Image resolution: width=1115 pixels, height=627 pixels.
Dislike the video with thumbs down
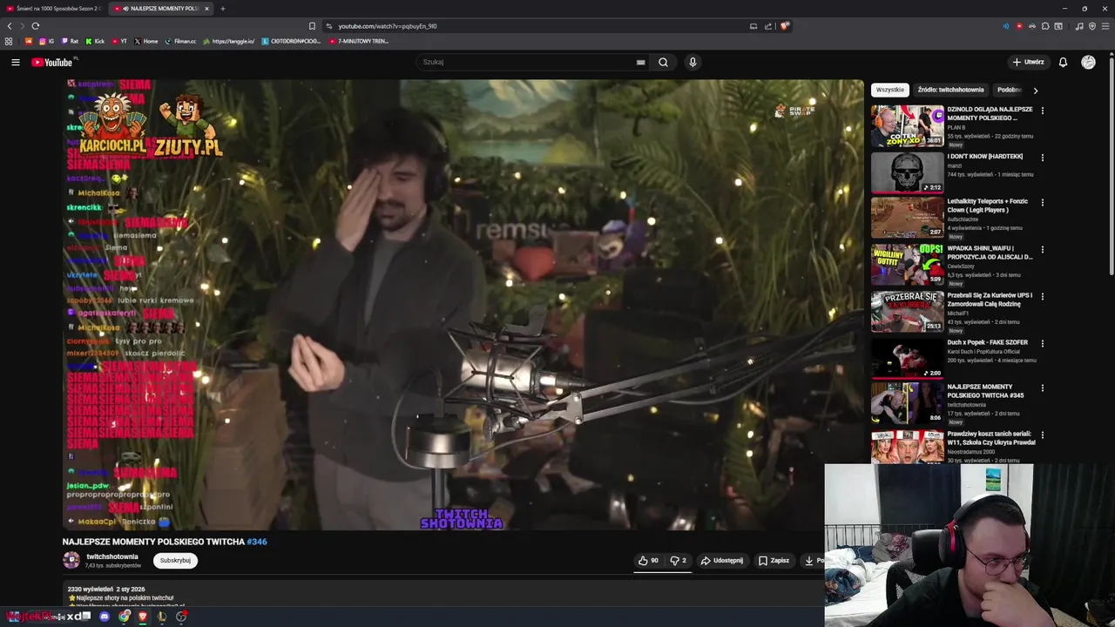(x=679, y=561)
